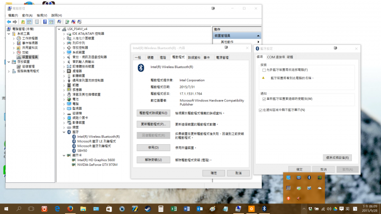This screenshot has width=381, height=214.
Task: Open the 動作(A) menu
Action: pos(27,15)
